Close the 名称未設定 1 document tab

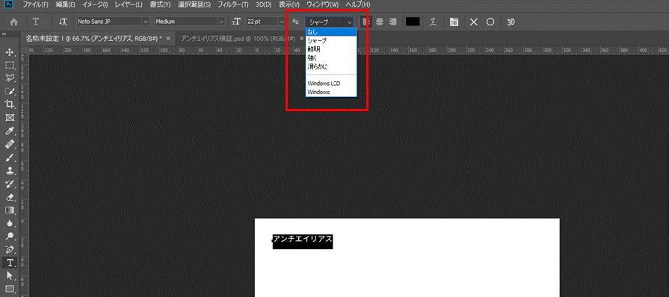coord(168,38)
